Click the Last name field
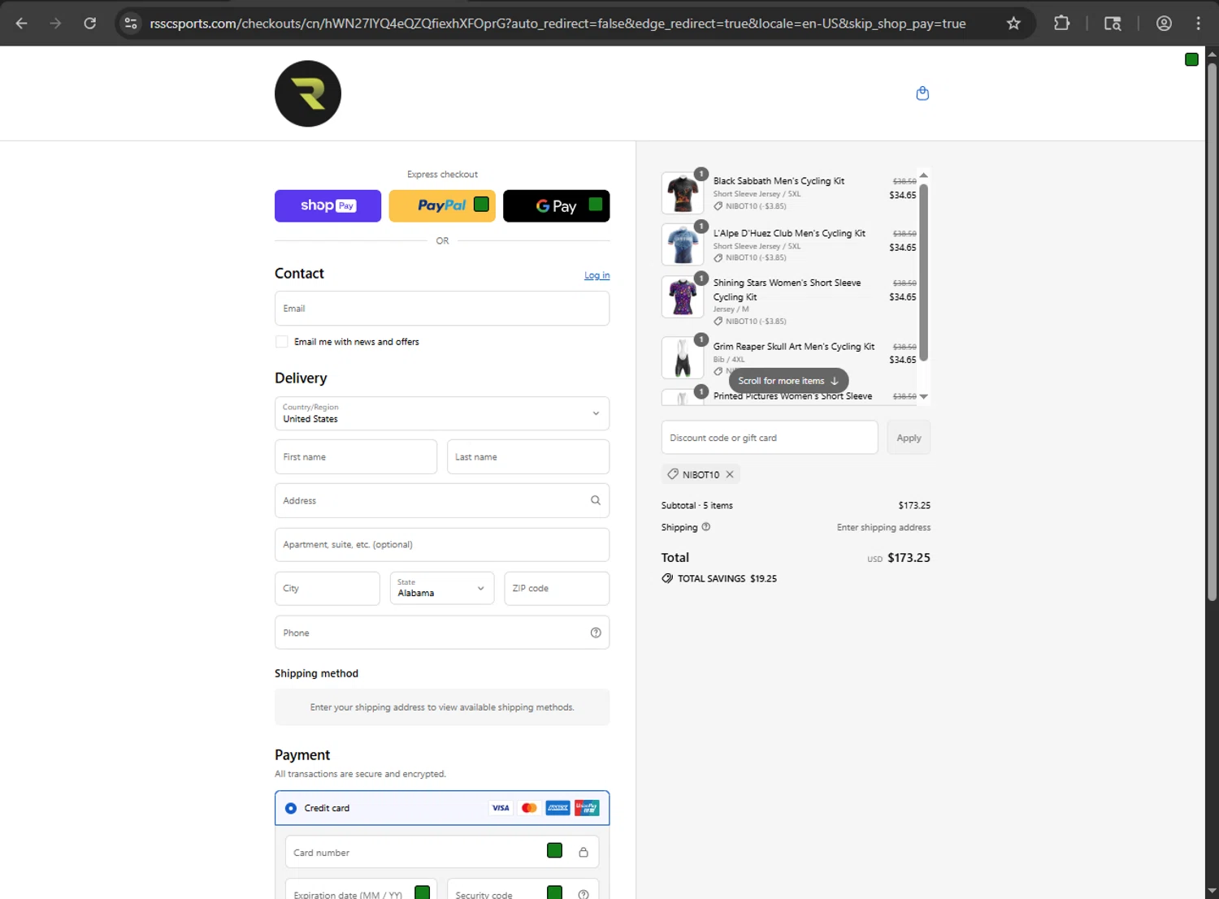This screenshot has width=1219, height=899. click(x=528, y=457)
